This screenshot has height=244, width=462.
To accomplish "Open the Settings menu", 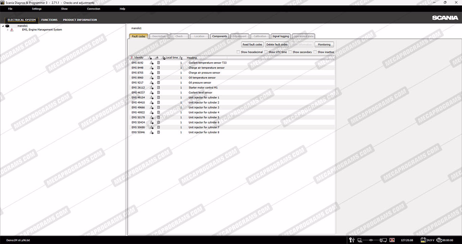I will click(x=37, y=9).
